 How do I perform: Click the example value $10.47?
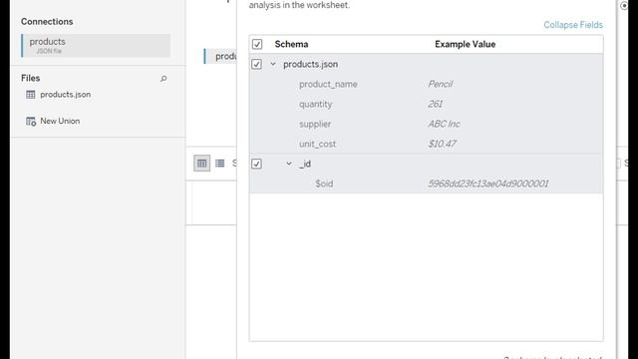click(x=442, y=144)
